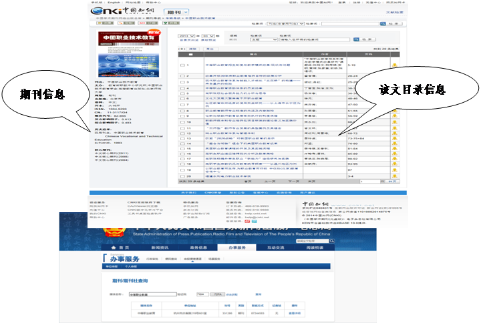Click 文献检索 link at top right

point(395,12)
